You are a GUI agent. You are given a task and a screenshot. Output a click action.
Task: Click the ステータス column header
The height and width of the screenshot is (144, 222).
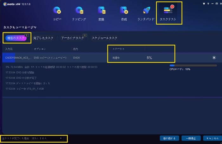coord(118,49)
